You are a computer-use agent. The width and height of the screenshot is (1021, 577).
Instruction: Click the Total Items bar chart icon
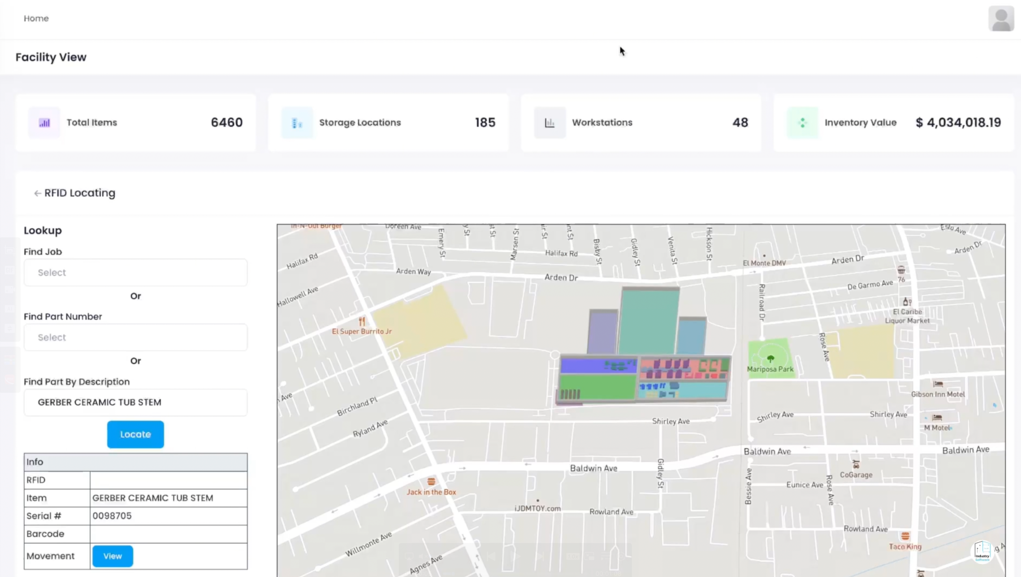click(44, 123)
